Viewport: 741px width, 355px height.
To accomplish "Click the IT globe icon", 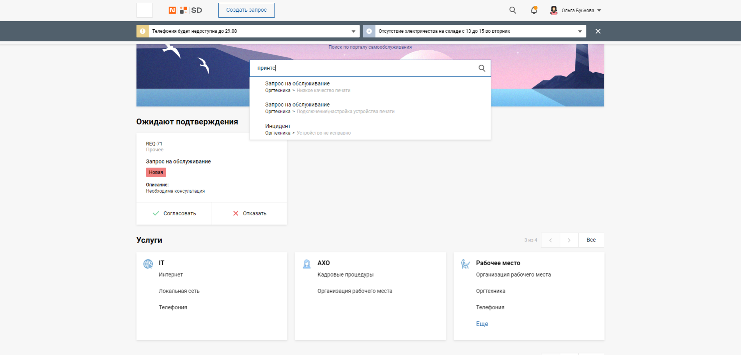I will click(x=148, y=264).
